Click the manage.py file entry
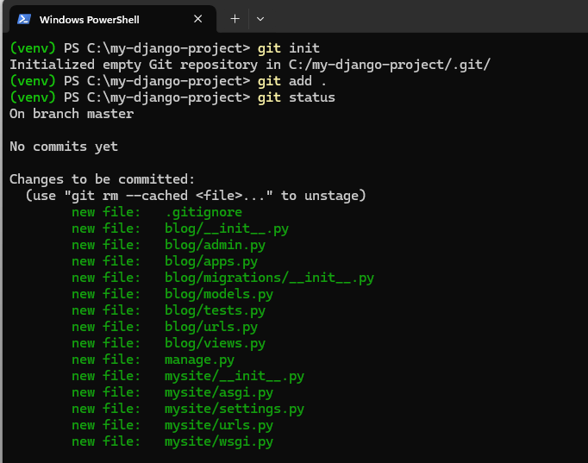Screen dimensions: 588x463 [199, 360]
